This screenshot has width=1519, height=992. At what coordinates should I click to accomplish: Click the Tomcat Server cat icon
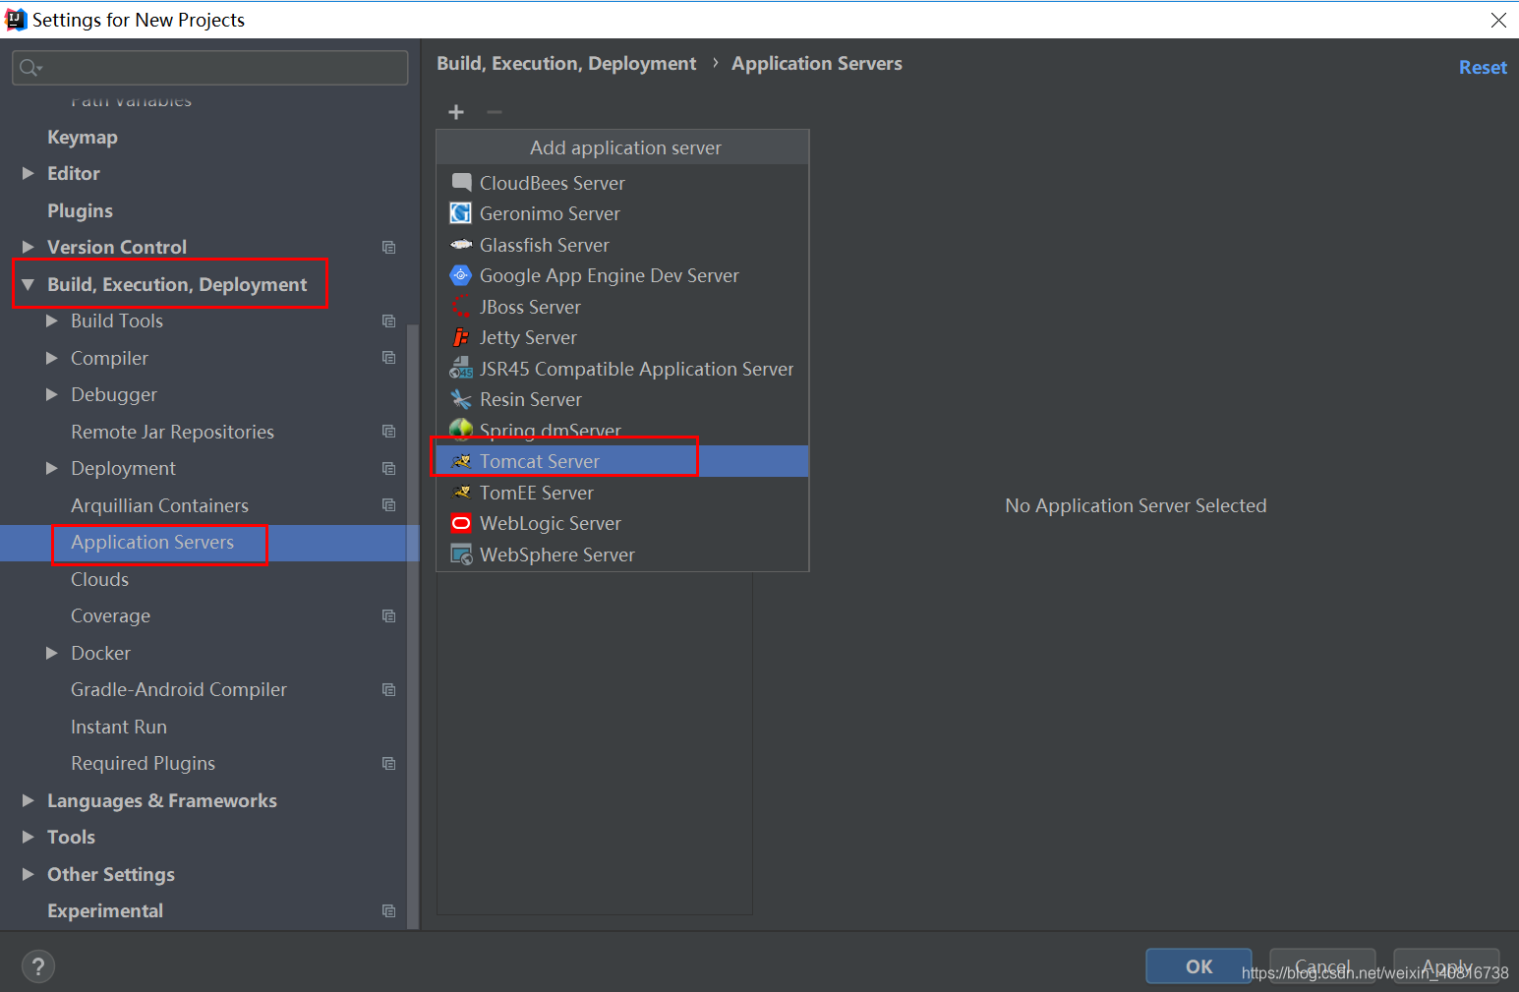[x=461, y=461]
